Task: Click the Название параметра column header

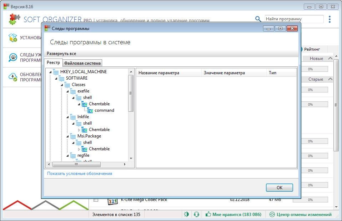Action: [169, 72]
